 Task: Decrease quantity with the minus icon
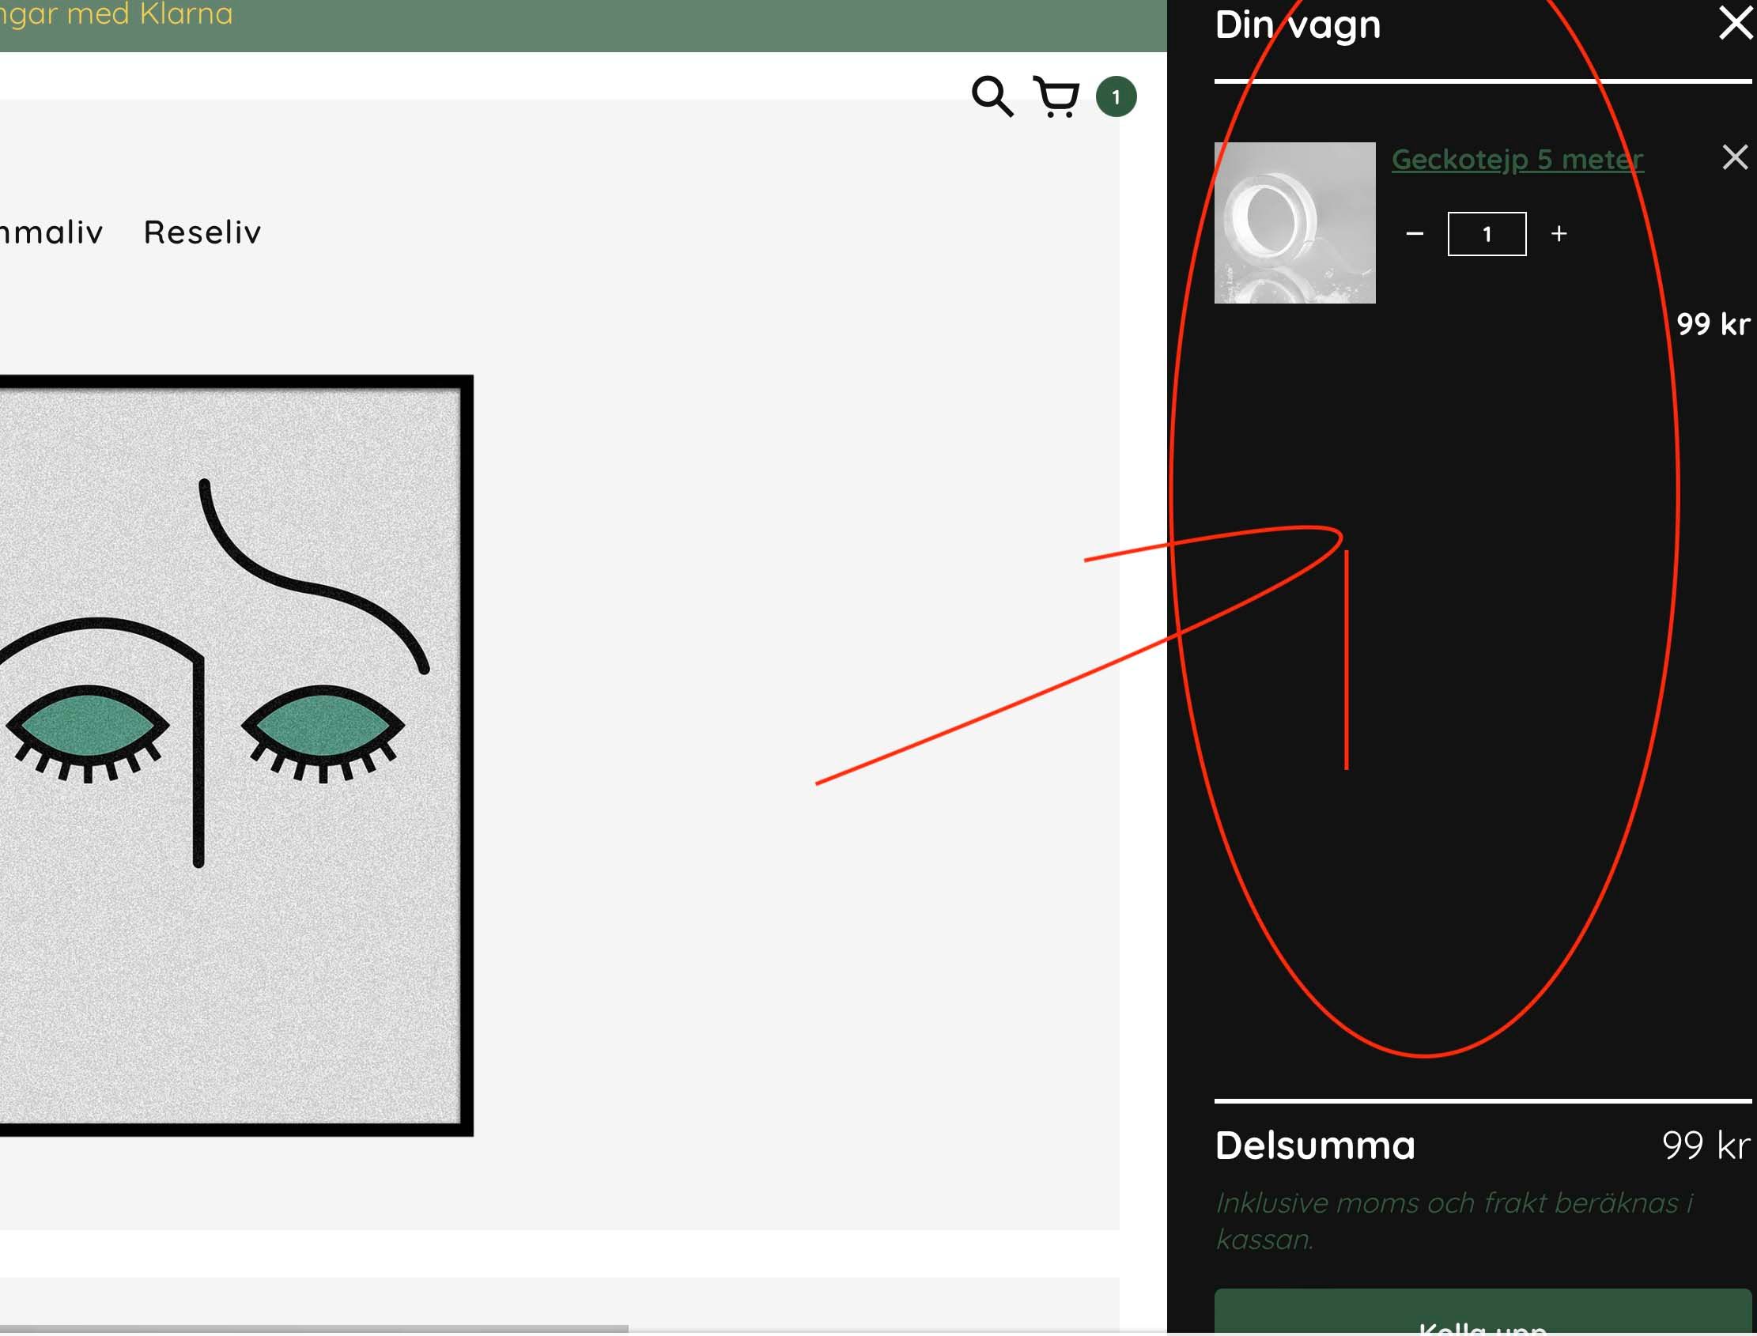[x=1414, y=234]
